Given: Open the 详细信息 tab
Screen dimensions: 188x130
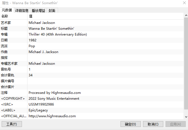Looking at the screenshot, I should coord(22,11).
